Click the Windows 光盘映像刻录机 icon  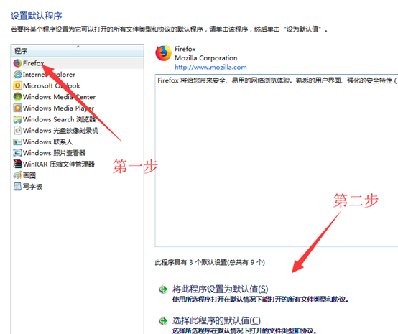[x=17, y=130]
